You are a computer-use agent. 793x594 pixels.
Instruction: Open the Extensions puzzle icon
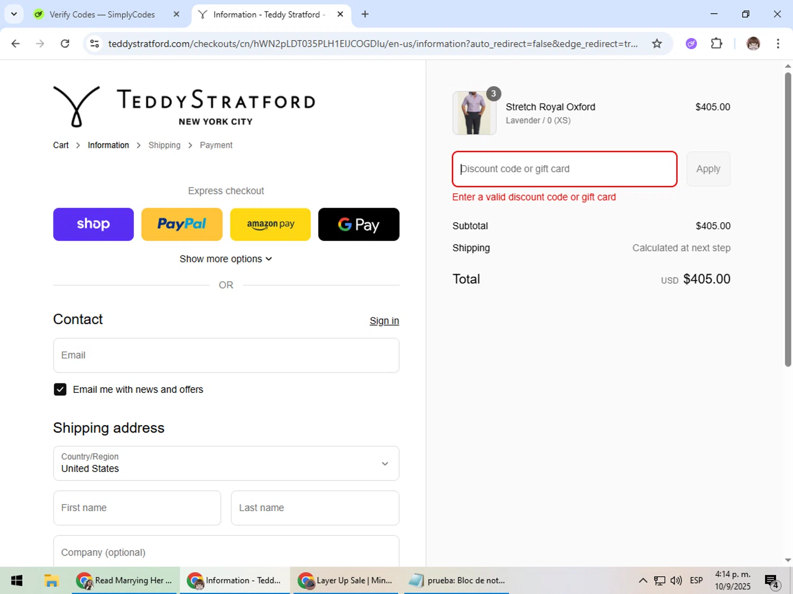[716, 43]
